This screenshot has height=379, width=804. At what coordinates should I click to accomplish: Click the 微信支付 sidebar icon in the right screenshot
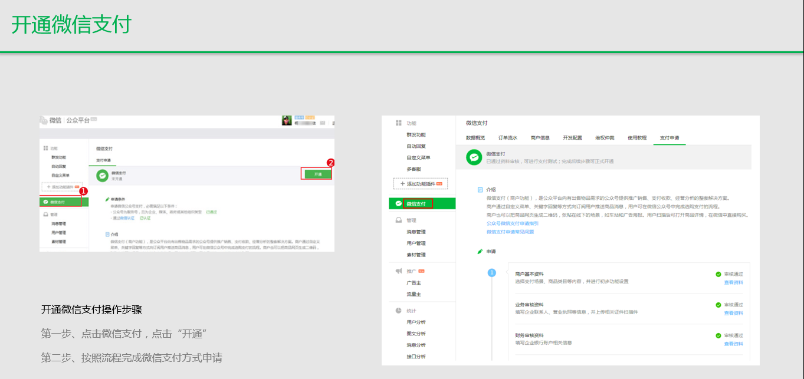[x=399, y=203]
